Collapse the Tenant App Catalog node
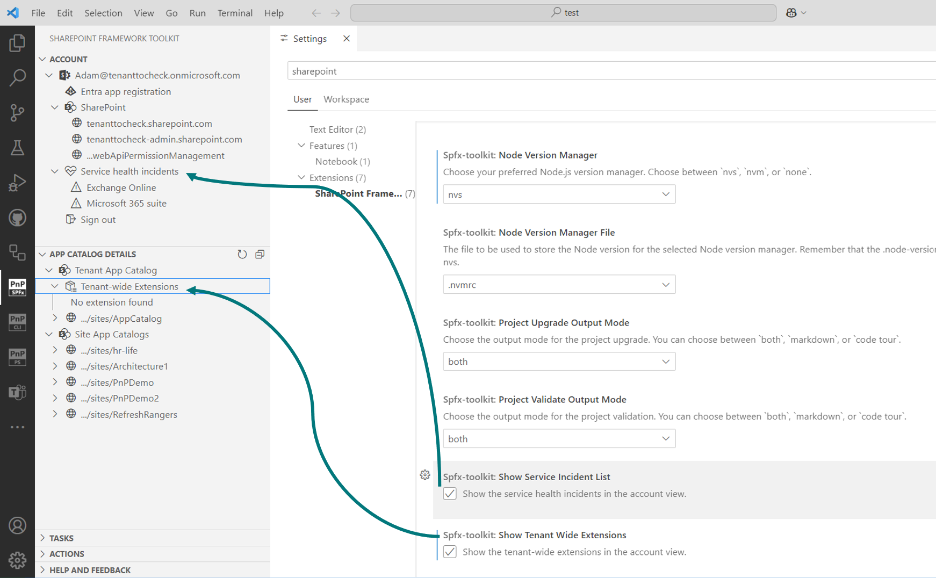The height and width of the screenshot is (578, 936). (49, 270)
